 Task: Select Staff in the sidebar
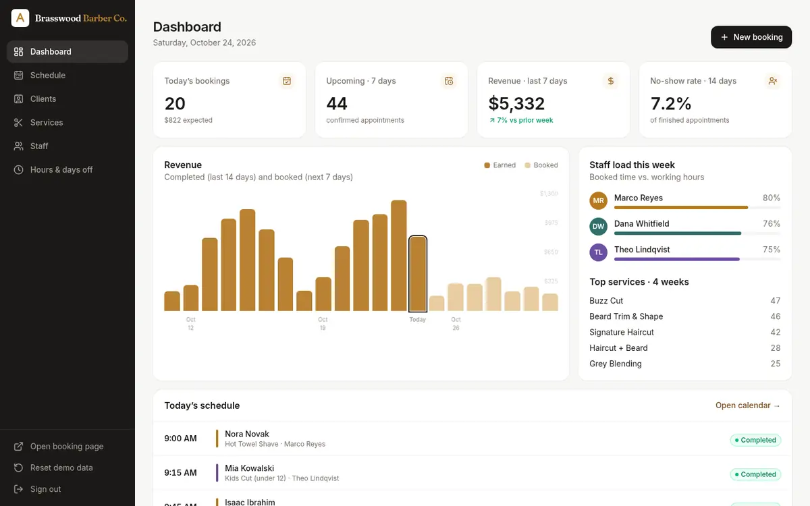(x=67, y=146)
